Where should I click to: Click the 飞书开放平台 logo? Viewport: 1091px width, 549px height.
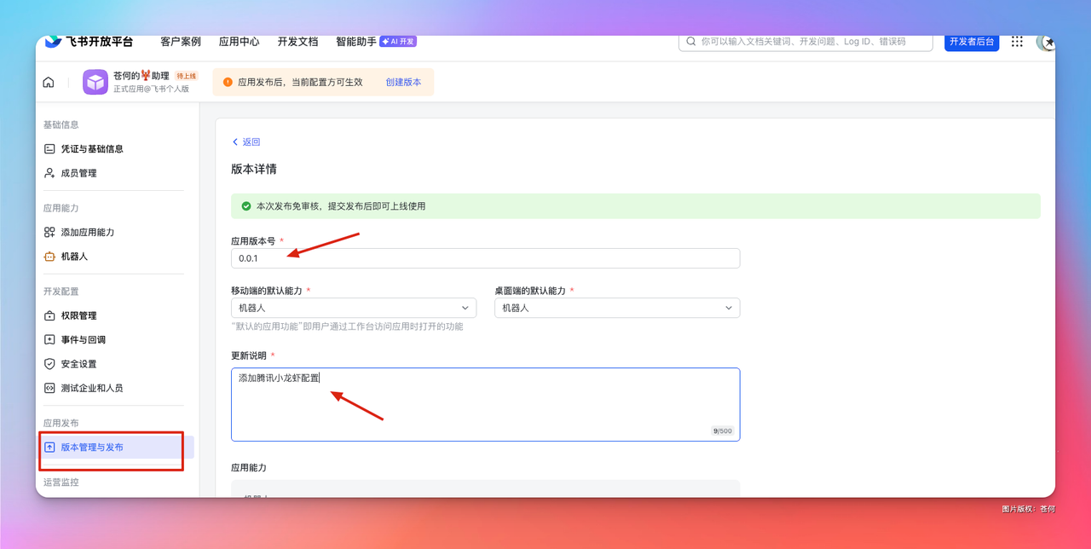[x=89, y=42]
